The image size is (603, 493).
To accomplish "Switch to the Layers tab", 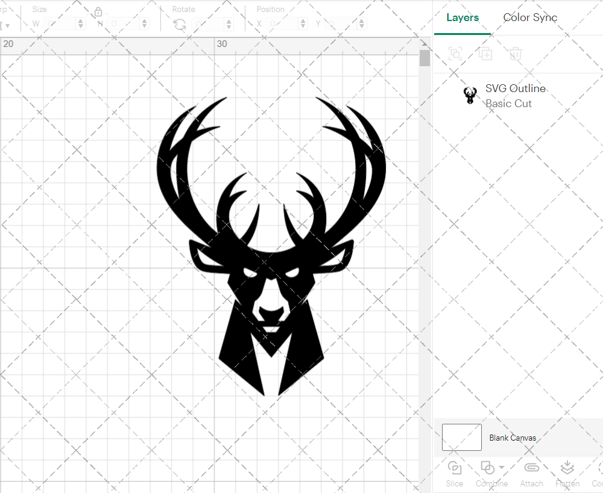I will click(463, 17).
